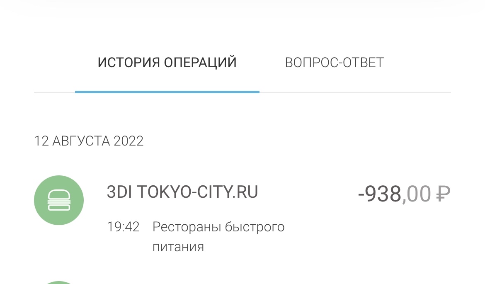Tap the Рестораны быстрого питания category label

pyautogui.click(x=218, y=237)
